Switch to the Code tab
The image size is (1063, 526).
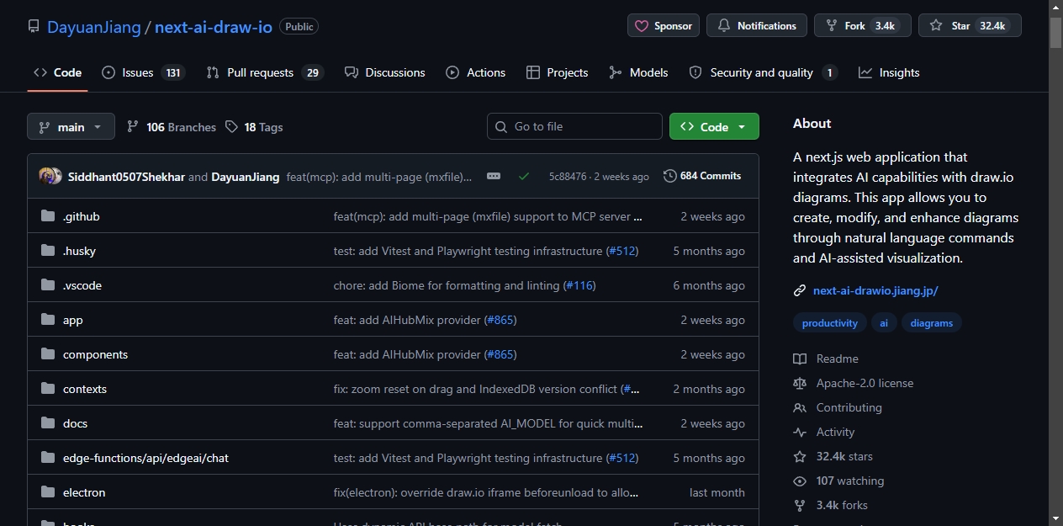click(58, 72)
